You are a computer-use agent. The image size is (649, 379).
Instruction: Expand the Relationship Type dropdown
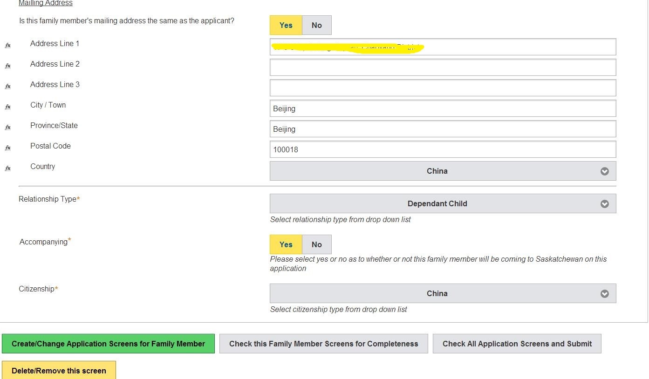pyautogui.click(x=443, y=203)
